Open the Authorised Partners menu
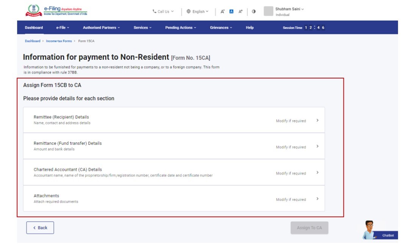The height and width of the screenshot is (244, 417). pyautogui.click(x=101, y=28)
